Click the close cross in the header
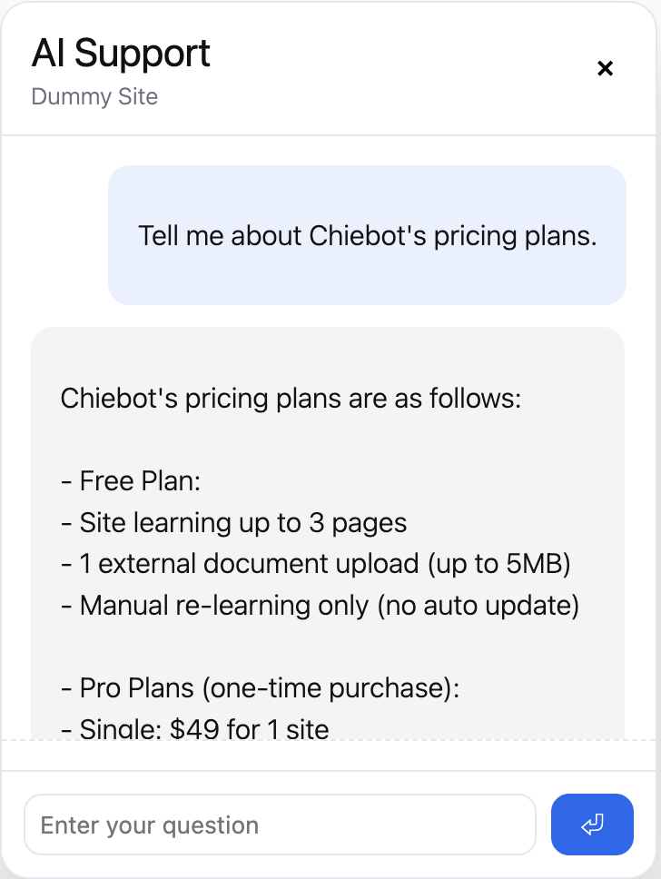Viewport: 661px width, 879px height. coord(605,67)
